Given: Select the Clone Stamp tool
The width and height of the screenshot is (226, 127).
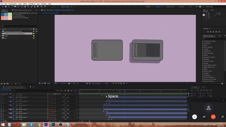Looking at the screenshot, I should [35, 7].
